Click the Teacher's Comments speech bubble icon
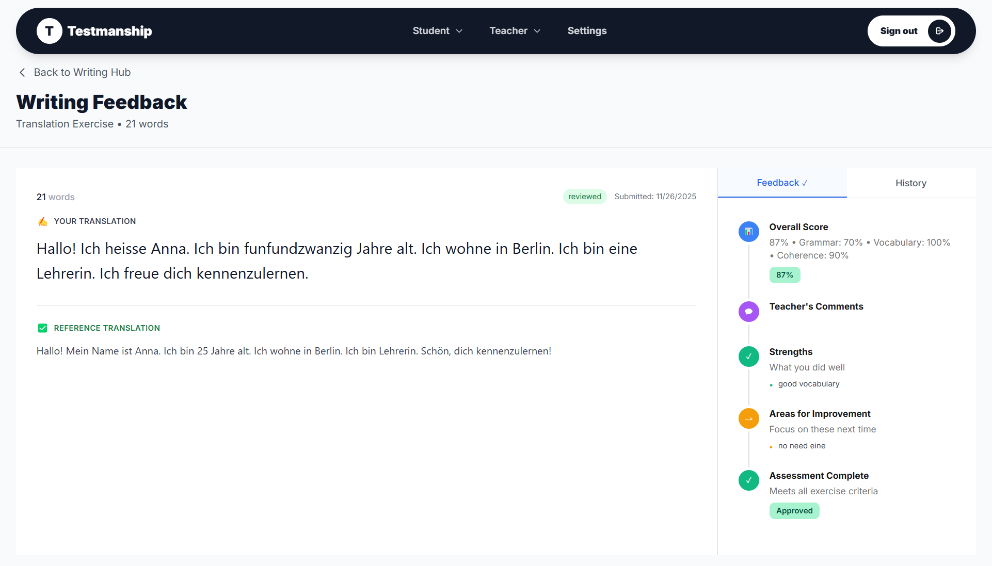992x566 pixels. (748, 311)
